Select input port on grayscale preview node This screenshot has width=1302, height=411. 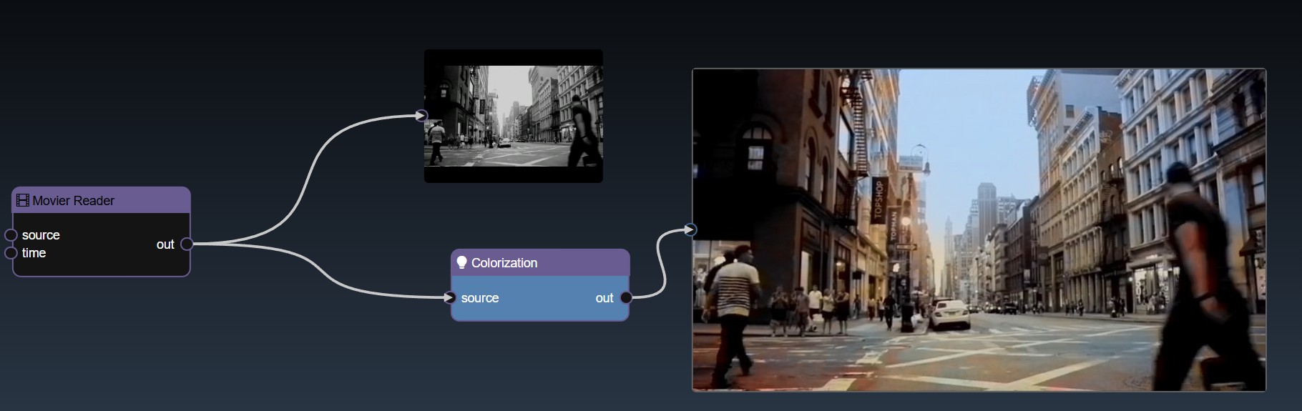coord(421,115)
